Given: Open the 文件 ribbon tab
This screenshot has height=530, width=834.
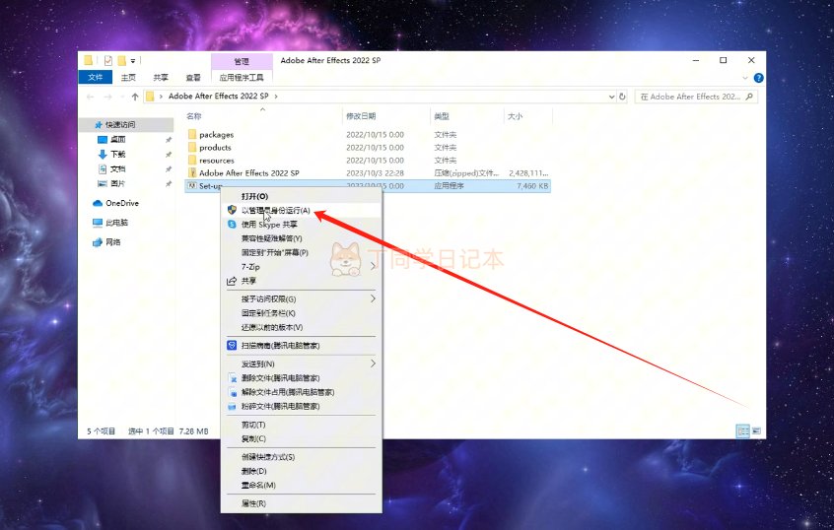Looking at the screenshot, I should (x=96, y=78).
